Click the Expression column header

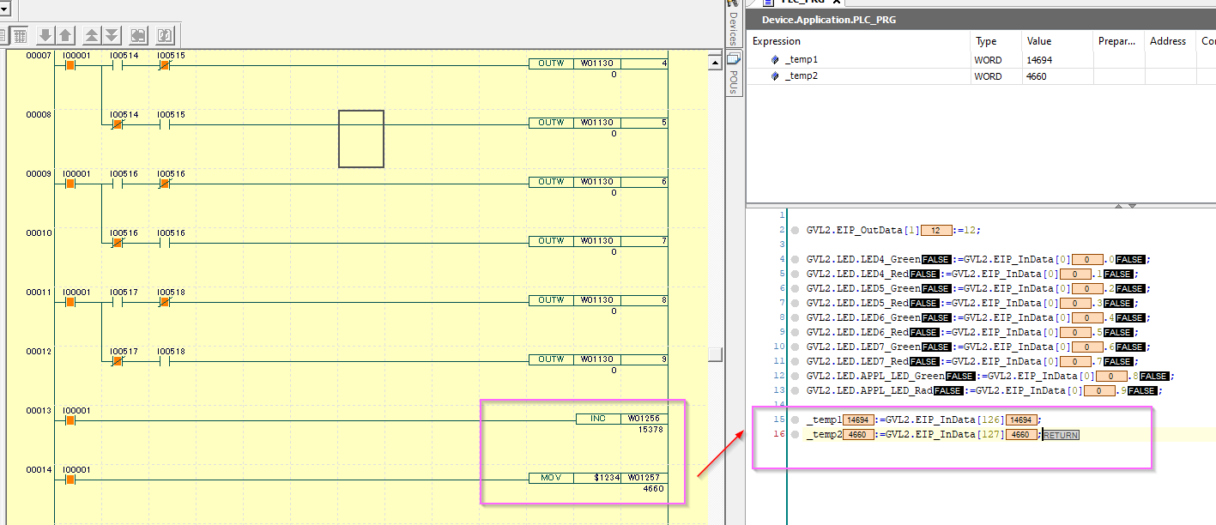[x=858, y=41]
